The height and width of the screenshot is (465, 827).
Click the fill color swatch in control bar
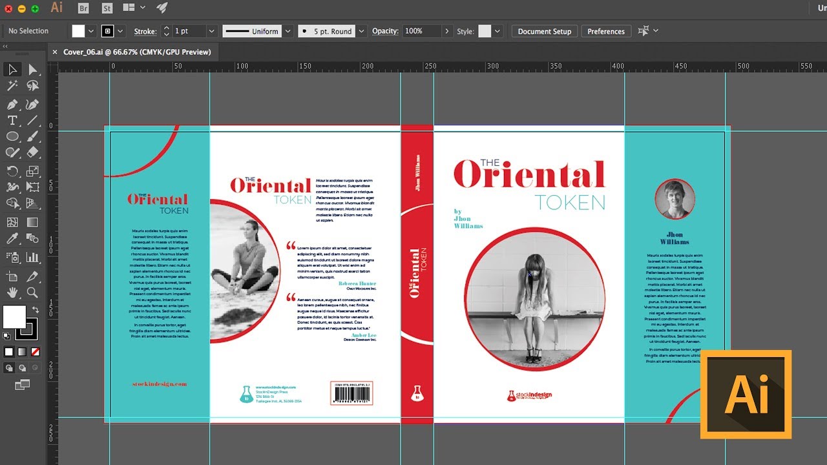tap(78, 31)
